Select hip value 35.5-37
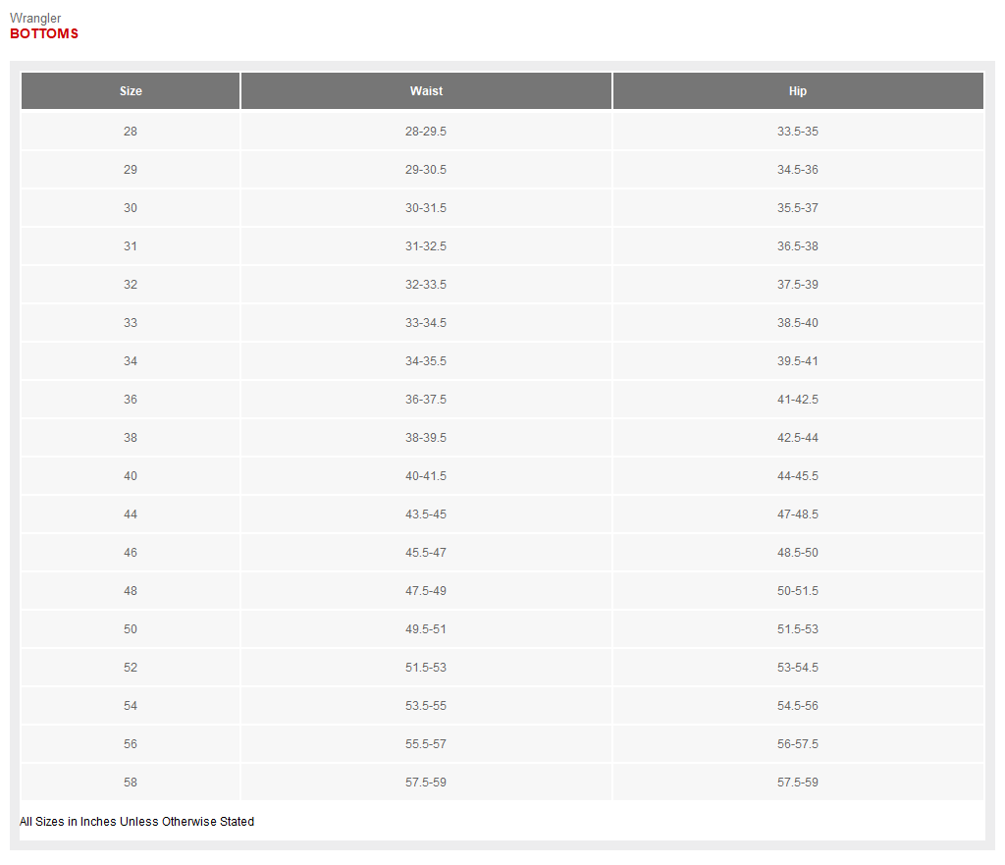 pyautogui.click(x=798, y=208)
